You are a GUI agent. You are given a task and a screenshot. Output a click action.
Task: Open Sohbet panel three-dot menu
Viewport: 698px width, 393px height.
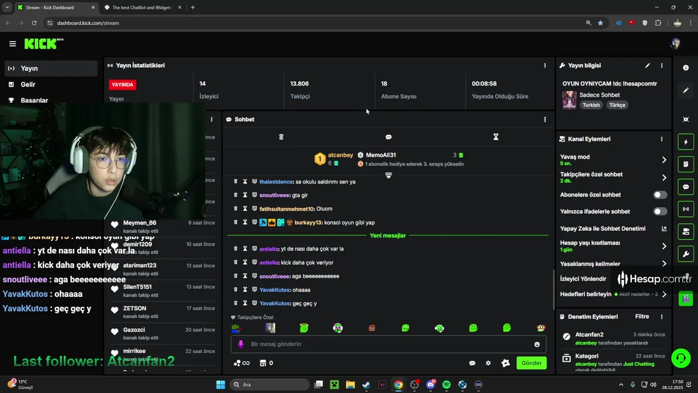[545, 120]
